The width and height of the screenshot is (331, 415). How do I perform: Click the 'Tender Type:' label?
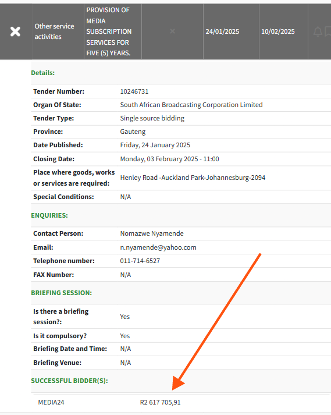tap(54, 118)
